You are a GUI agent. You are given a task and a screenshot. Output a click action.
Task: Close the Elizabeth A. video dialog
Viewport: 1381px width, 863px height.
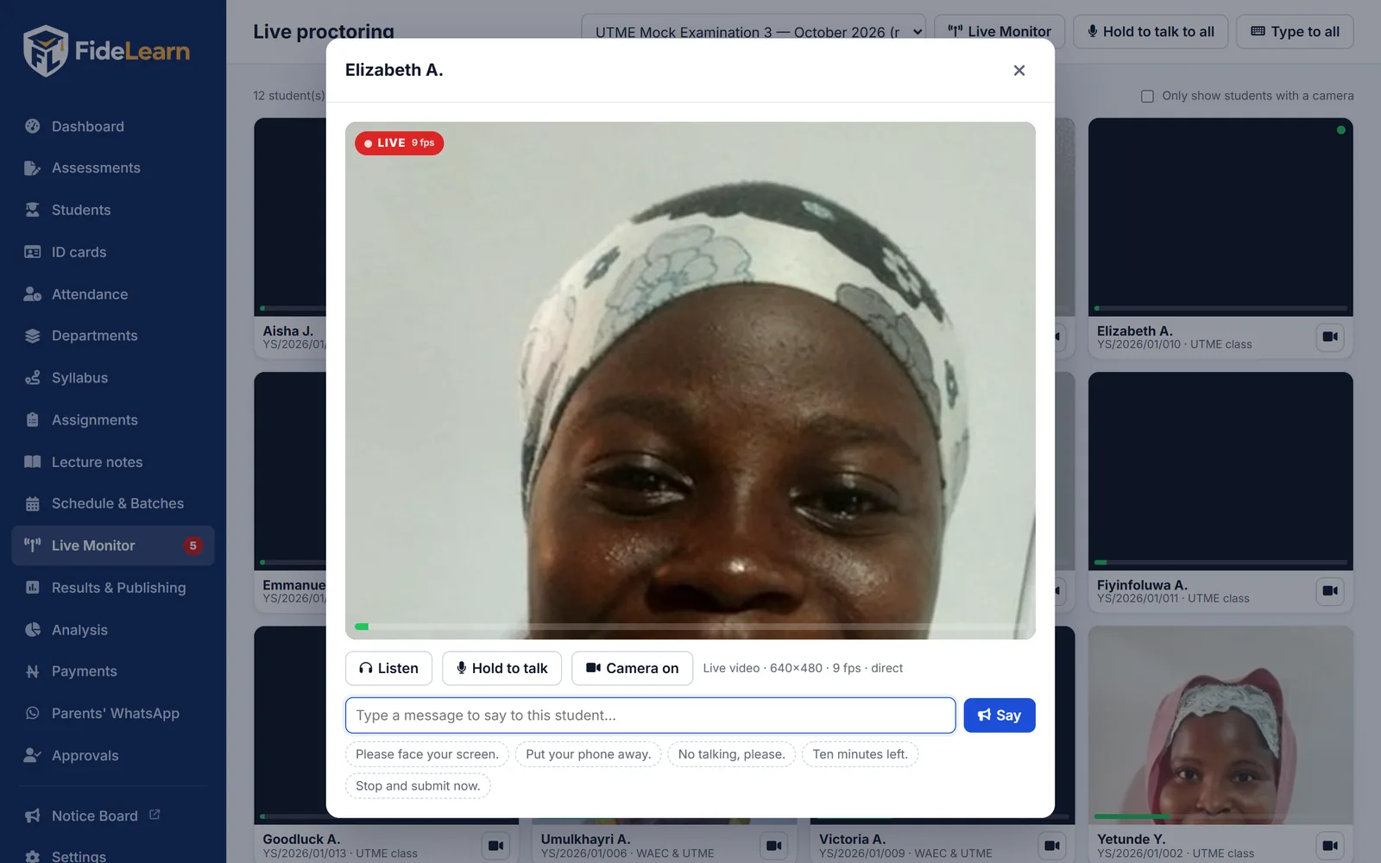pos(1019,70)
